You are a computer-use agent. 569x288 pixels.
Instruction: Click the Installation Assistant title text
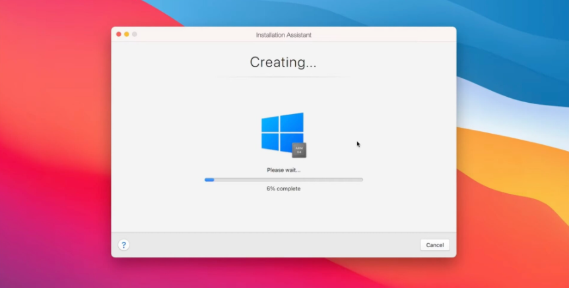pyautogui.click(x=283, y=34)
